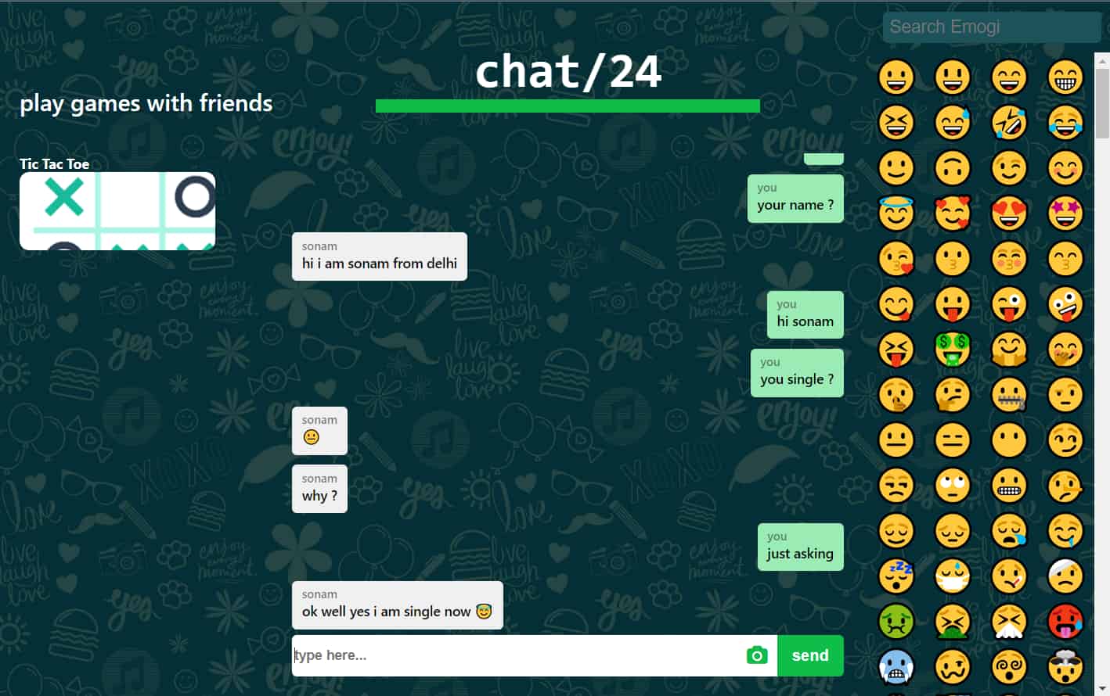Click sonam's 'hi i am sonam from delhi' message

tap(380, 257)
